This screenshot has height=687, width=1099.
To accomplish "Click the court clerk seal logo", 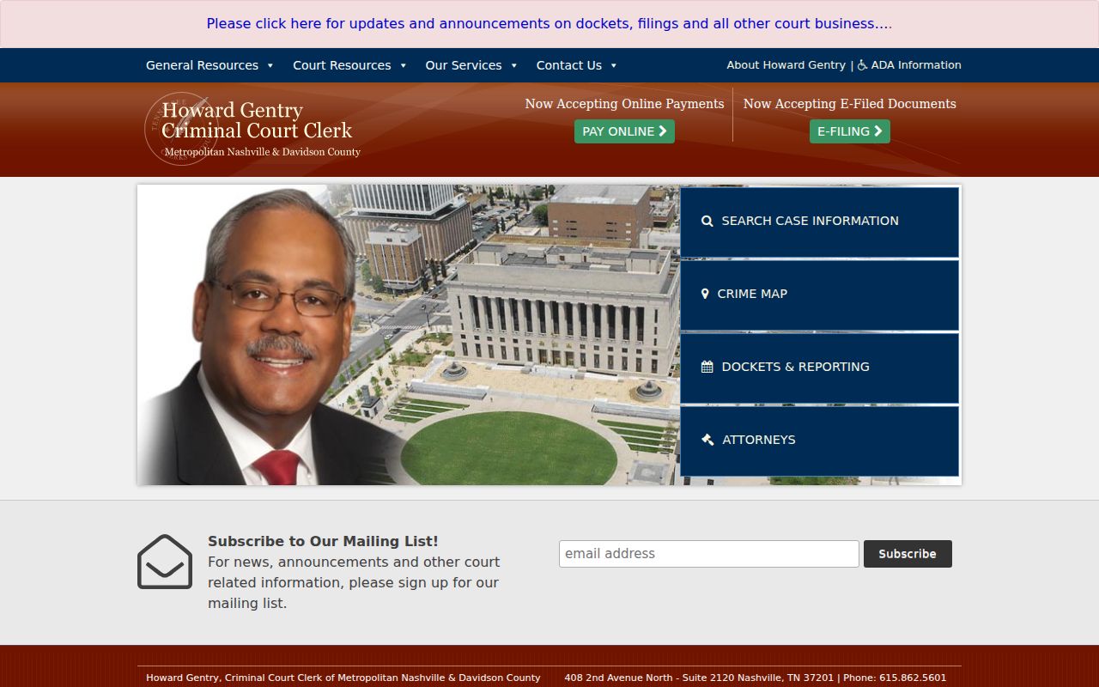I will (180, 129).
